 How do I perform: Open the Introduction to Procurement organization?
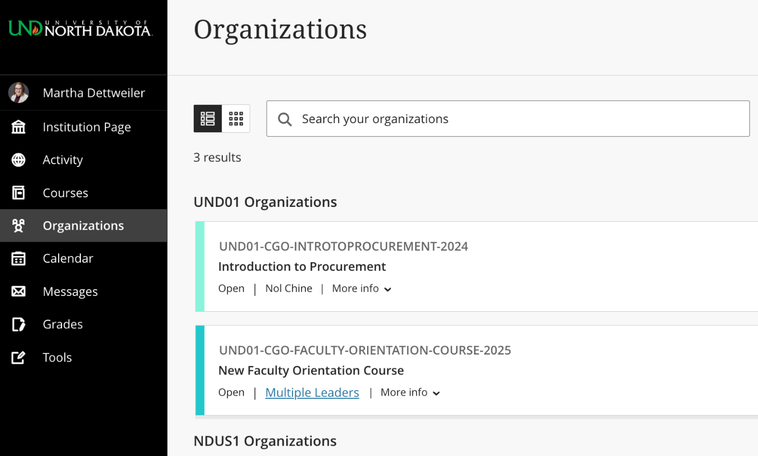pos(302,266)
